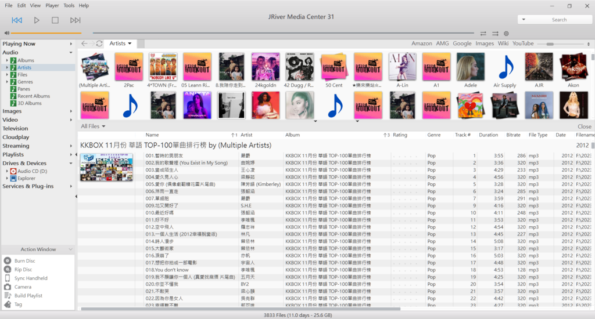
Task: Select Audio CD (D:) drive
Action: [x=32, y=171]
